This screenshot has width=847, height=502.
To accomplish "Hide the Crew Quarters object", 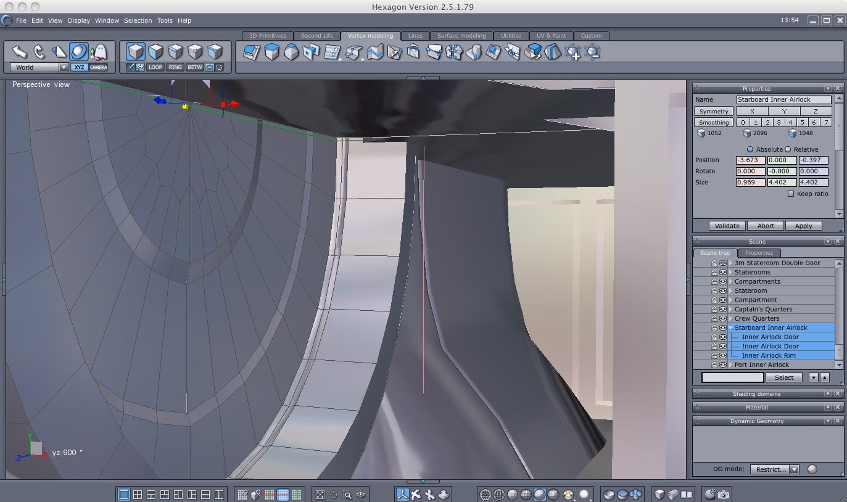I will coord(722,318).
